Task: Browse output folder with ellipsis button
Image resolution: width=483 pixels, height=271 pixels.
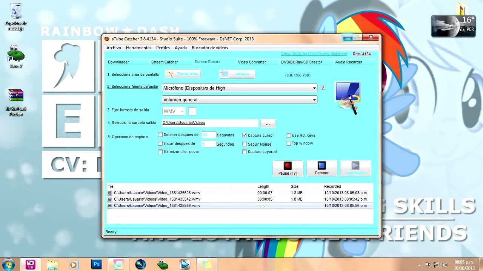Action: (268, 123)
